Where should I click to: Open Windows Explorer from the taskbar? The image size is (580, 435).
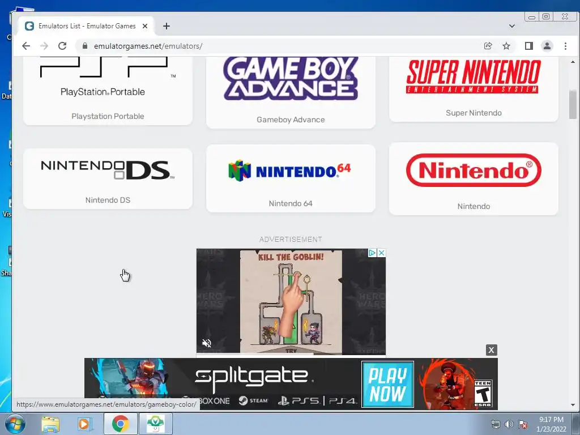[50, 424]
